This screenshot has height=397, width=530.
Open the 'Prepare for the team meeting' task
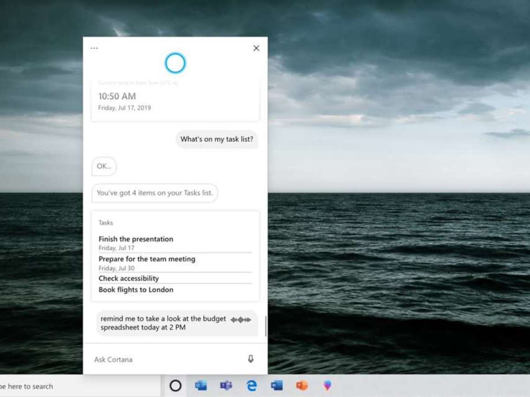coord(147,259)
